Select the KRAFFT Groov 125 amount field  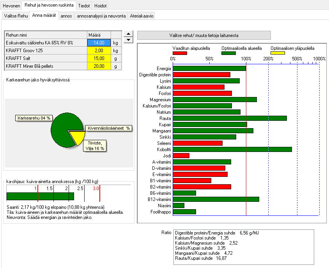tap(99, 51)
